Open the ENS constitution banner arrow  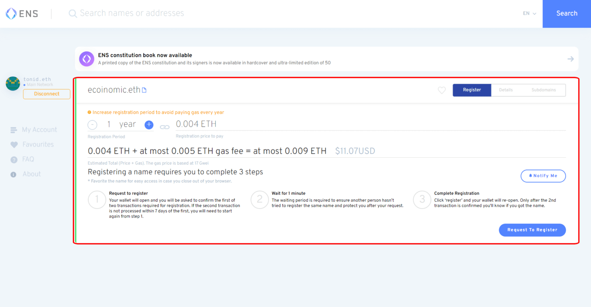coord(570,59)
